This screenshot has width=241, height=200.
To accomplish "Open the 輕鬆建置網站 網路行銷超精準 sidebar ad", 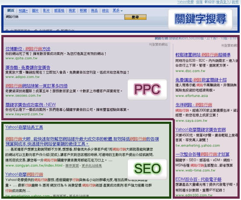I will (203, 55).
